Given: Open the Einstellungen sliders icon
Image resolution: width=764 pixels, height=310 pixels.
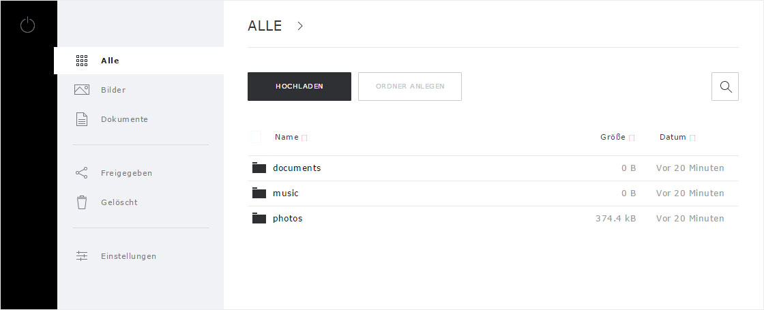Looking at the screenshot, I should click(82, 256).
